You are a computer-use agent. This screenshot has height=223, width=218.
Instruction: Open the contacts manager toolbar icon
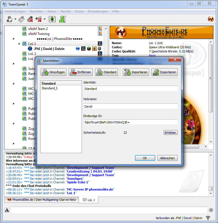(62, 19)
